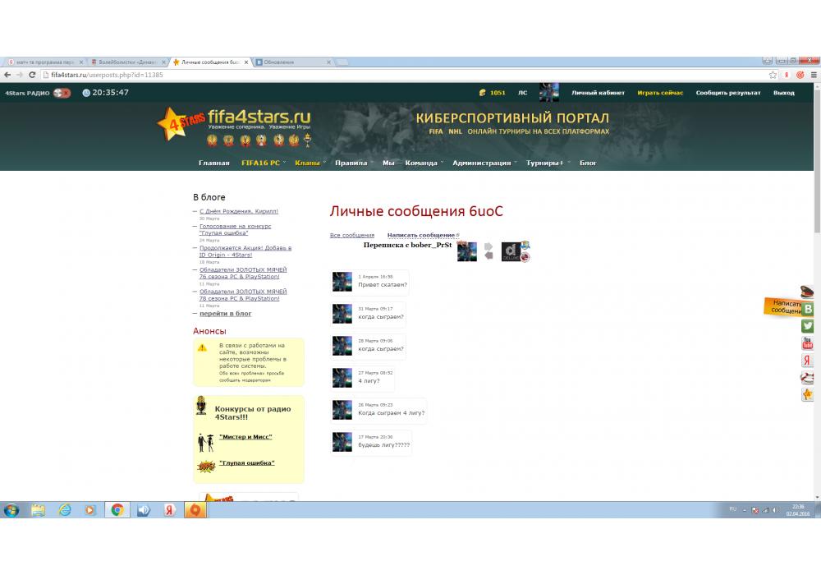Click the DELUXE opponent avatar
Screen dimensions: 821x575
tap(511, 252)
